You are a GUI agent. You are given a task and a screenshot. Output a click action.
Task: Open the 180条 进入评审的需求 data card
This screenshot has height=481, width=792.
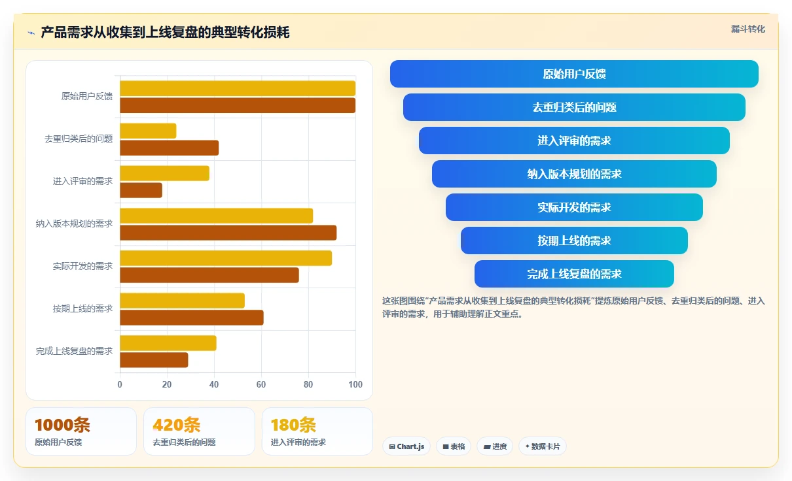pyautogui.click(x=317, y=431)
